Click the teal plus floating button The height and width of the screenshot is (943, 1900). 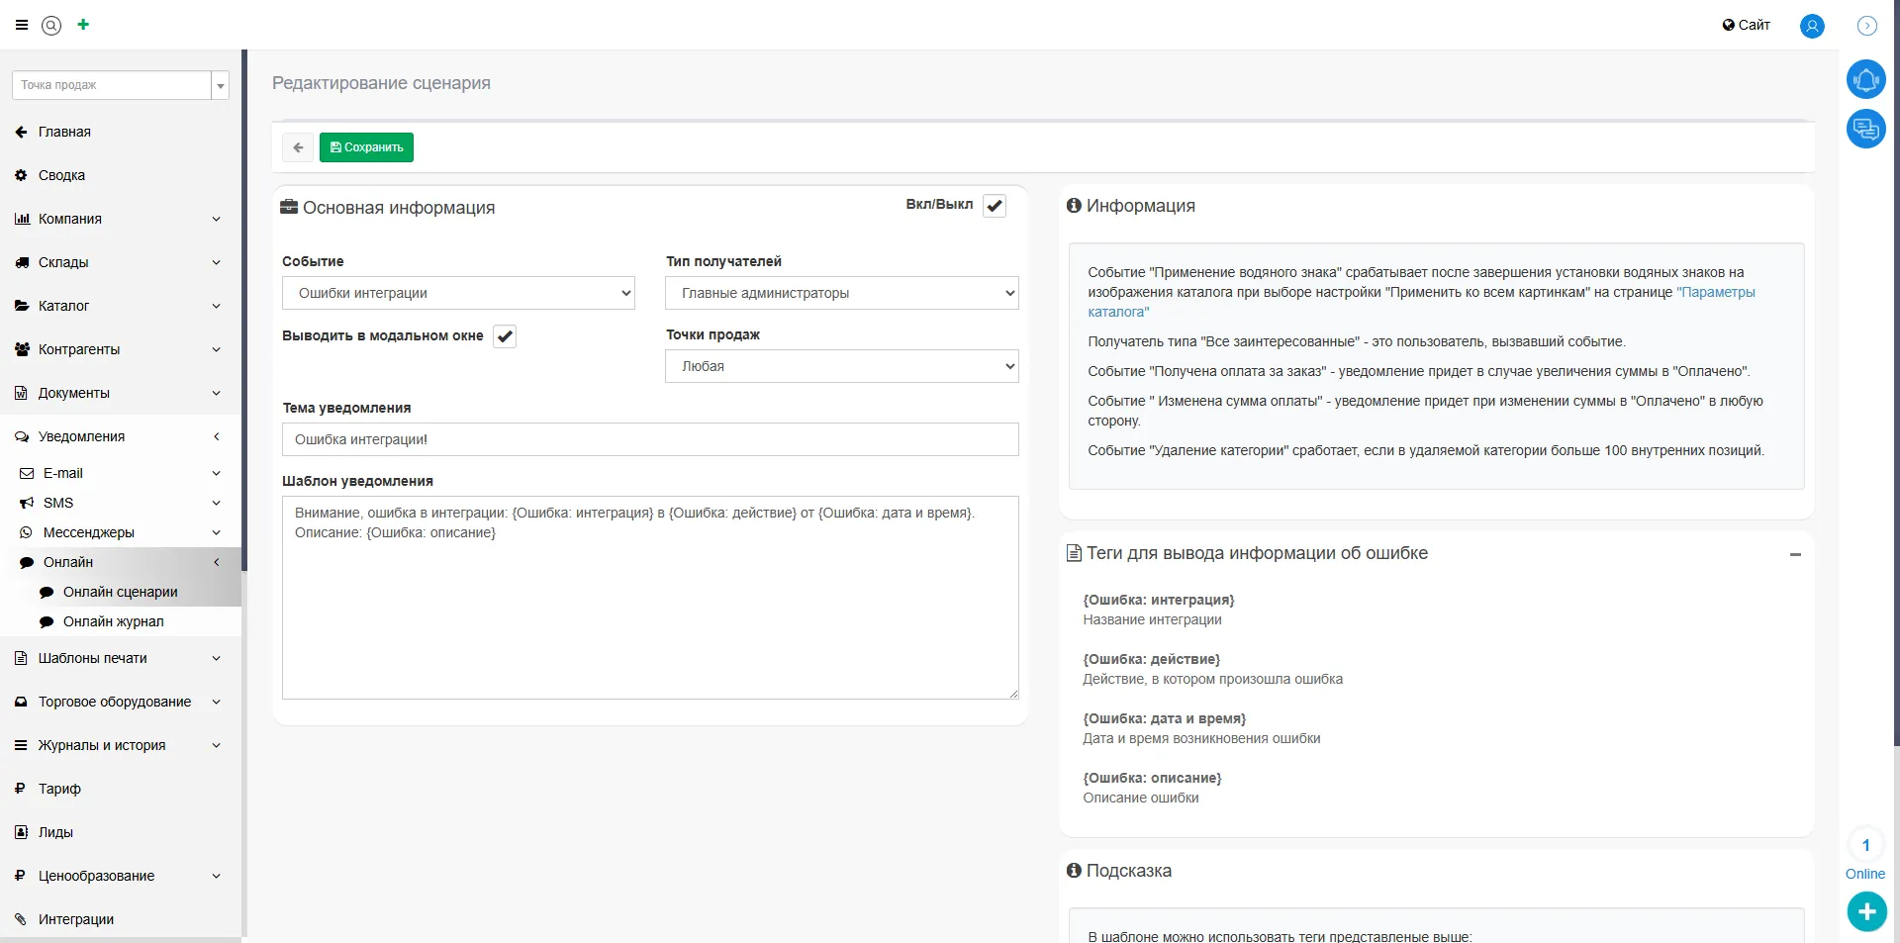pos(1866,911)
